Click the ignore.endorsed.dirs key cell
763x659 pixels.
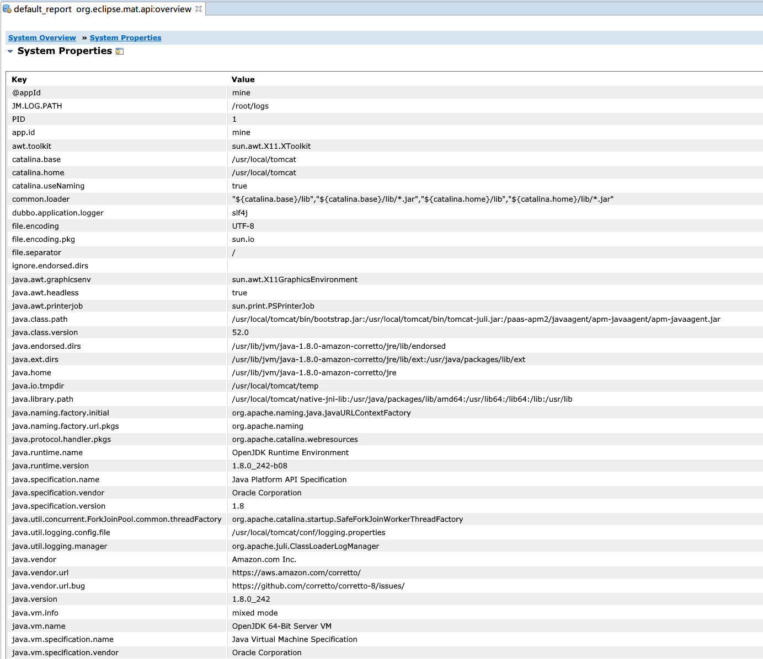pyautogui.click(x=118, y=266)
